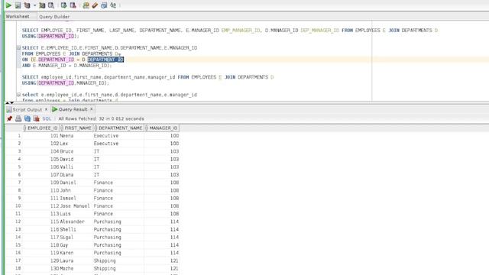Run the statement with the green play icon

[8, 5]
